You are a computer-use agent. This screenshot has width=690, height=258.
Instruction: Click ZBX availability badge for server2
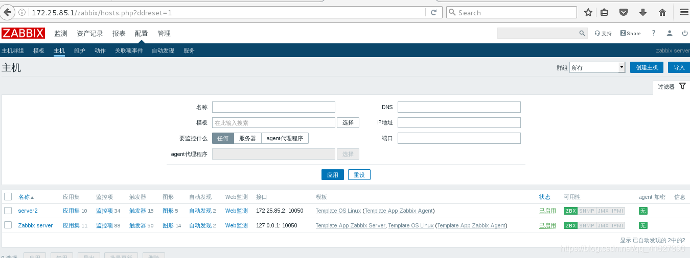click(x=570, y=211)
